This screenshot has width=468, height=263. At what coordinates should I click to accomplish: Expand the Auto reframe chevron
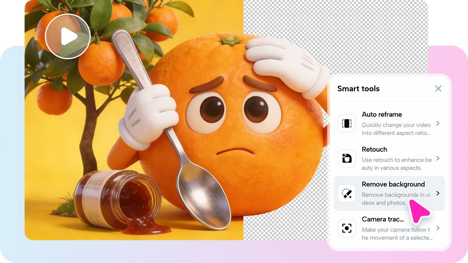pos(438,123)
